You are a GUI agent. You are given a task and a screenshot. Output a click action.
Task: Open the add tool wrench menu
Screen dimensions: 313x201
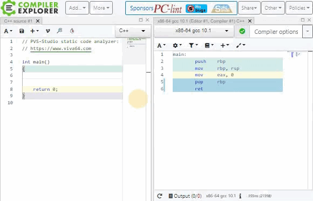coord(241,46)
